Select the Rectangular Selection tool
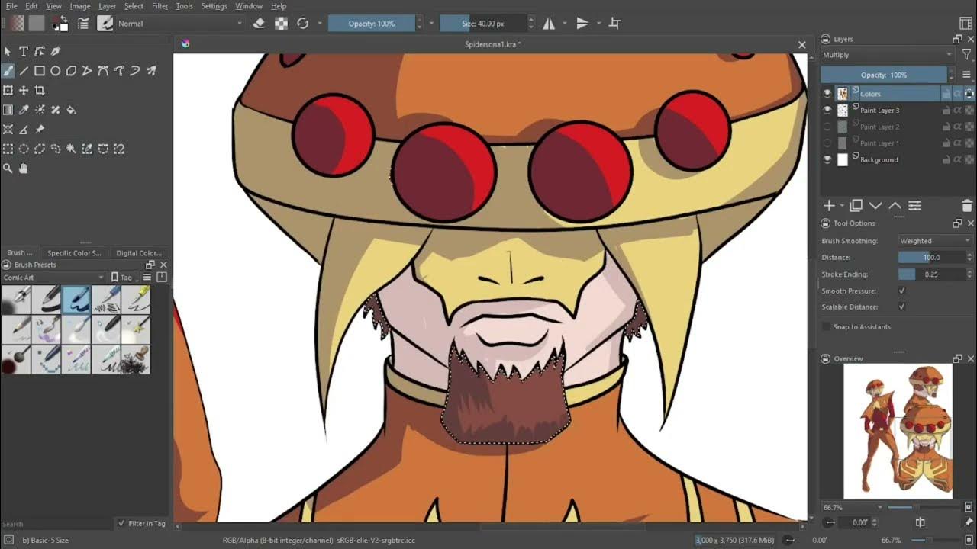Viewport: 977px width, 549px height. coord(8,149)
